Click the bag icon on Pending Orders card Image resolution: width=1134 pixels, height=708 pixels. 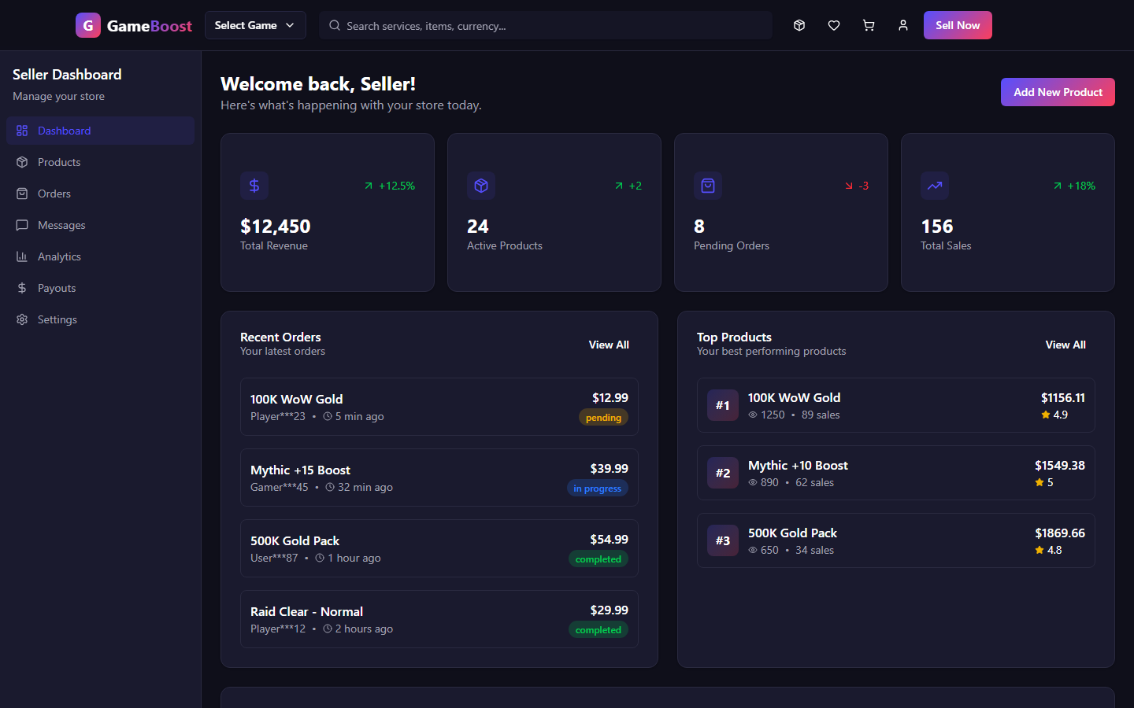pos(708,186)
